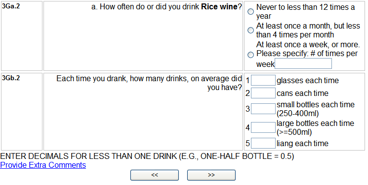Click the 3Ga.2 question number cell
368x185 pixels.
[x=22, y=36]
